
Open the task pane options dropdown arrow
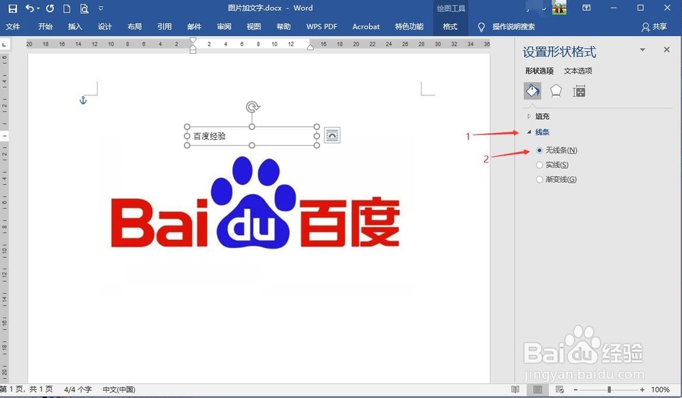(x=642, y=50)
